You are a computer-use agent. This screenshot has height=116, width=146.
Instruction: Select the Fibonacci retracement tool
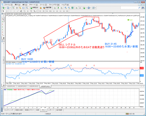[x=24, y=11]
